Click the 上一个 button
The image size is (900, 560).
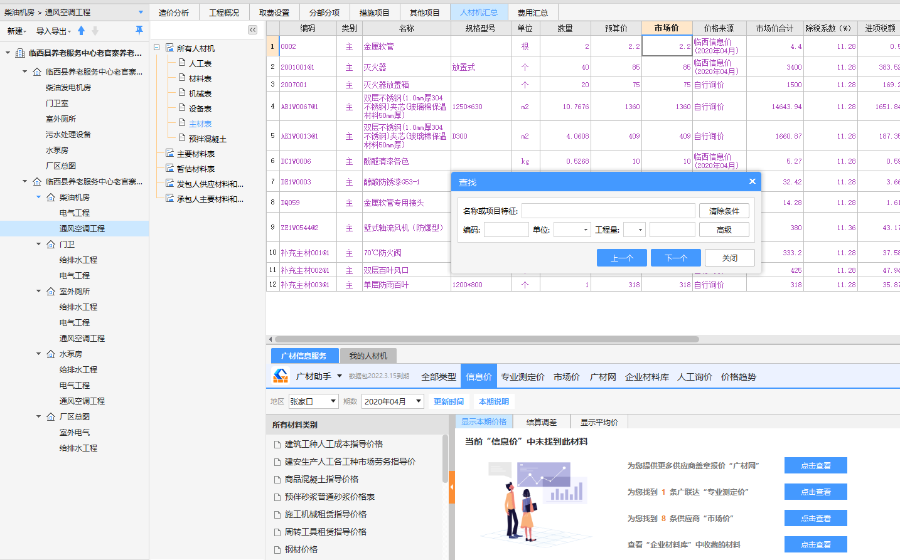tap(622, 258)
